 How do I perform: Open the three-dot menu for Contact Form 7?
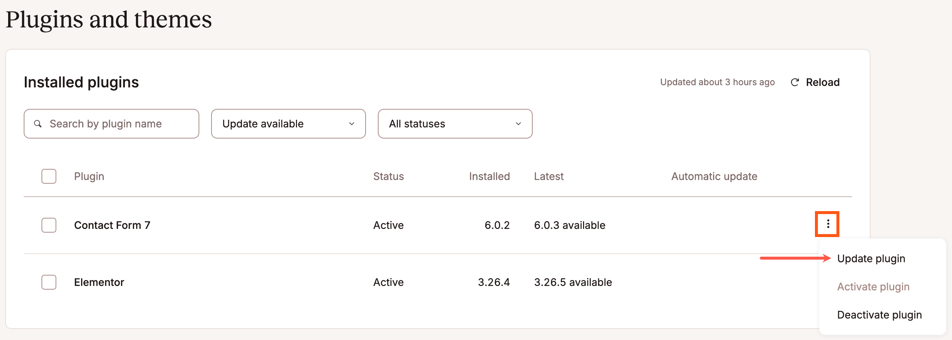pyautogui.click(x=827, y=224)
